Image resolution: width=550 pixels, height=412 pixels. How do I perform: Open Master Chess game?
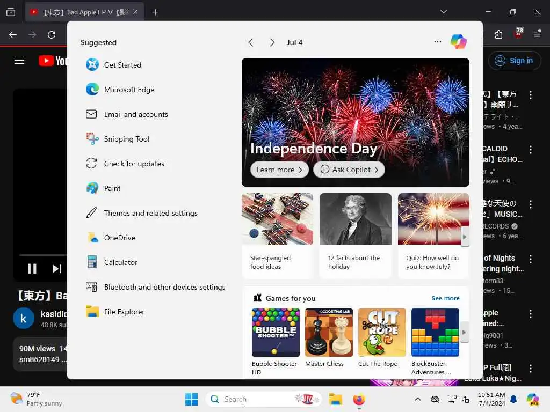(329, 339)
